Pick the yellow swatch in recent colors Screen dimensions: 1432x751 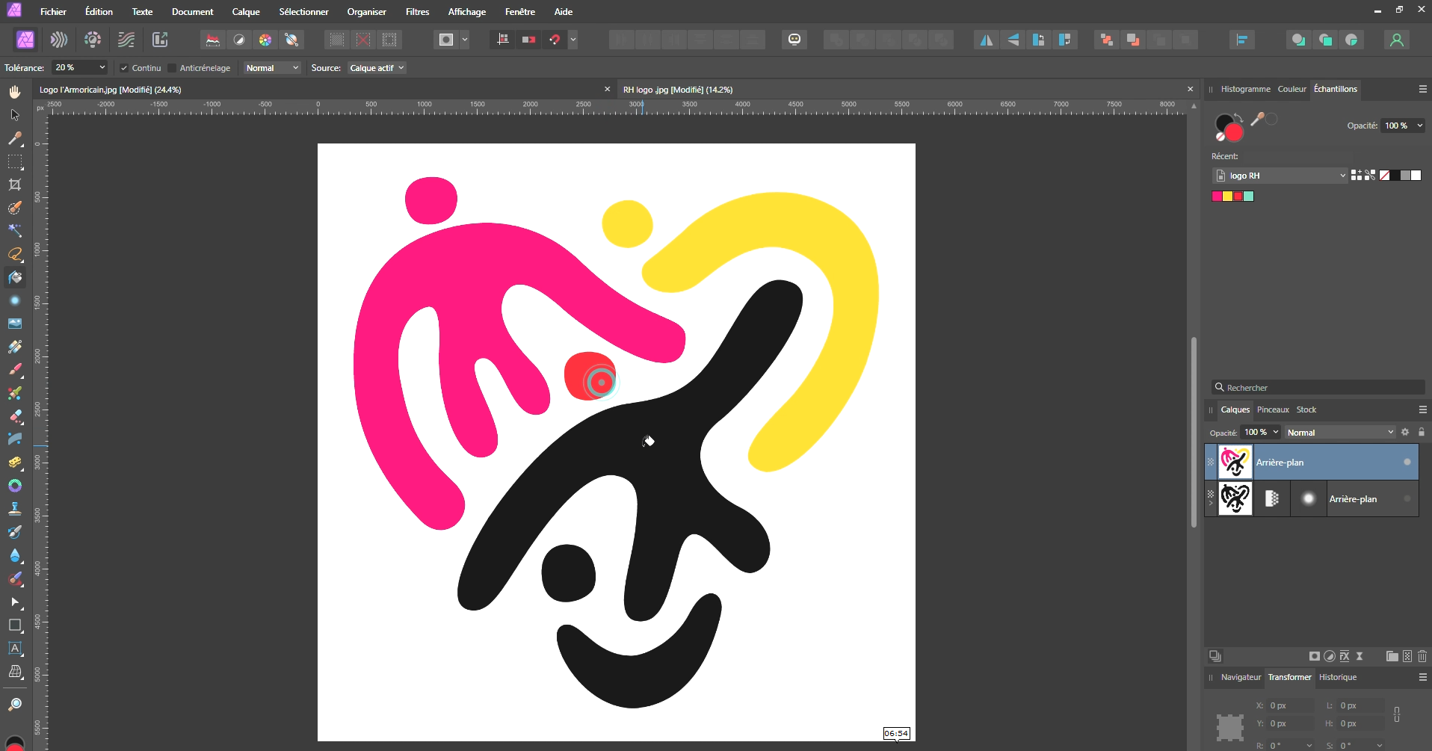click(1227, 197)
